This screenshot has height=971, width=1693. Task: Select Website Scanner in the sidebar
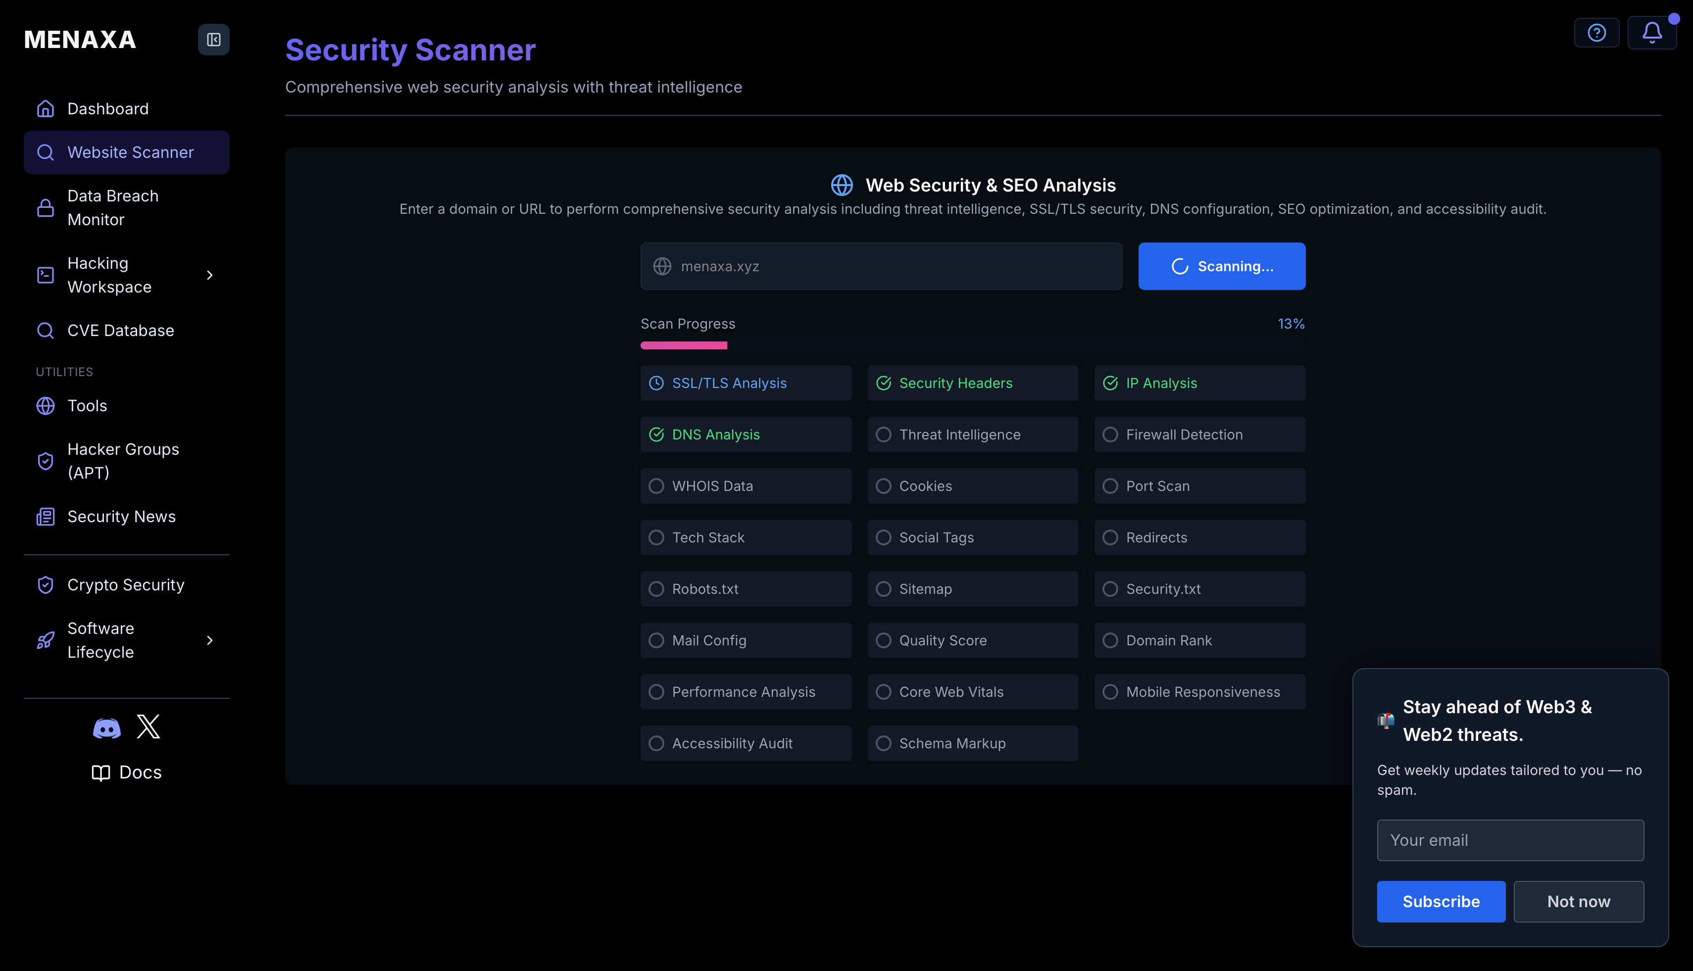(127, 152)
